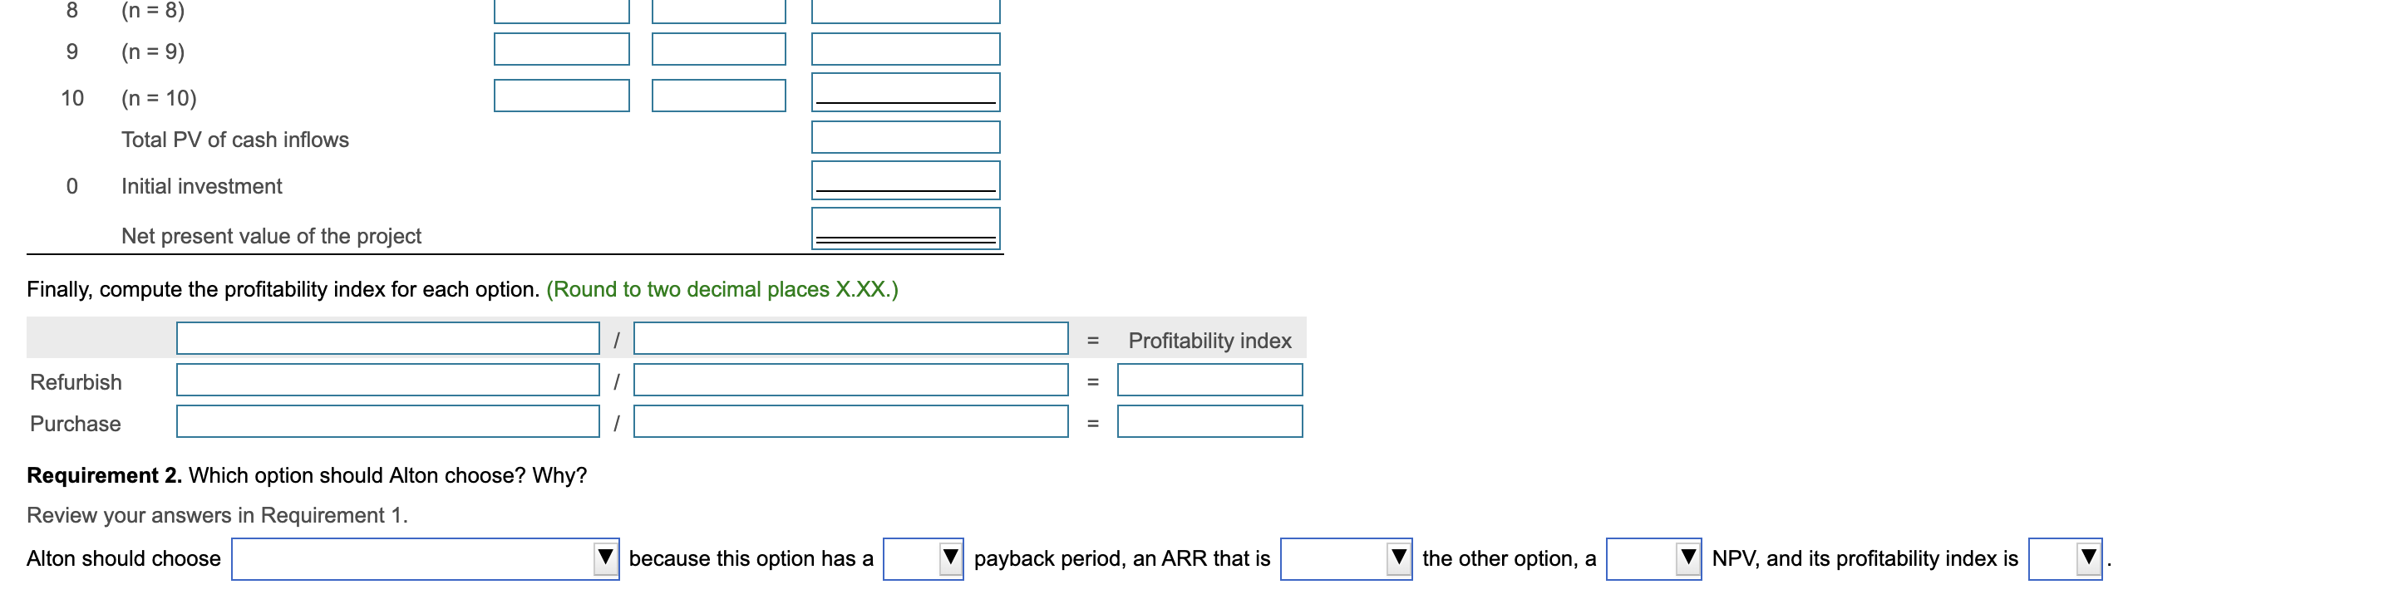The height and width of the screenshot is (614, 2394).
Task: Click the Purchase denominator input field
Action: pos(850,422)
